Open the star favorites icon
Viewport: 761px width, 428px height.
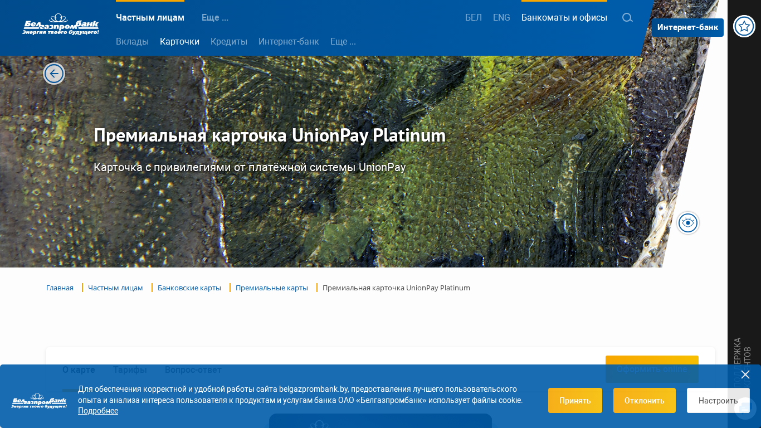click(744, 26)
